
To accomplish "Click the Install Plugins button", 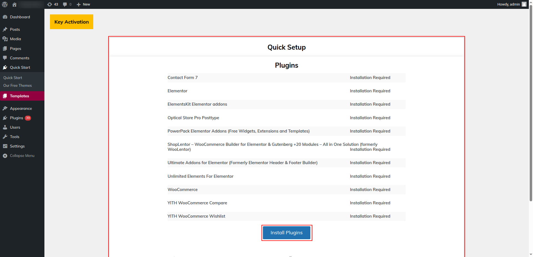I will click(x=286, y=233).
